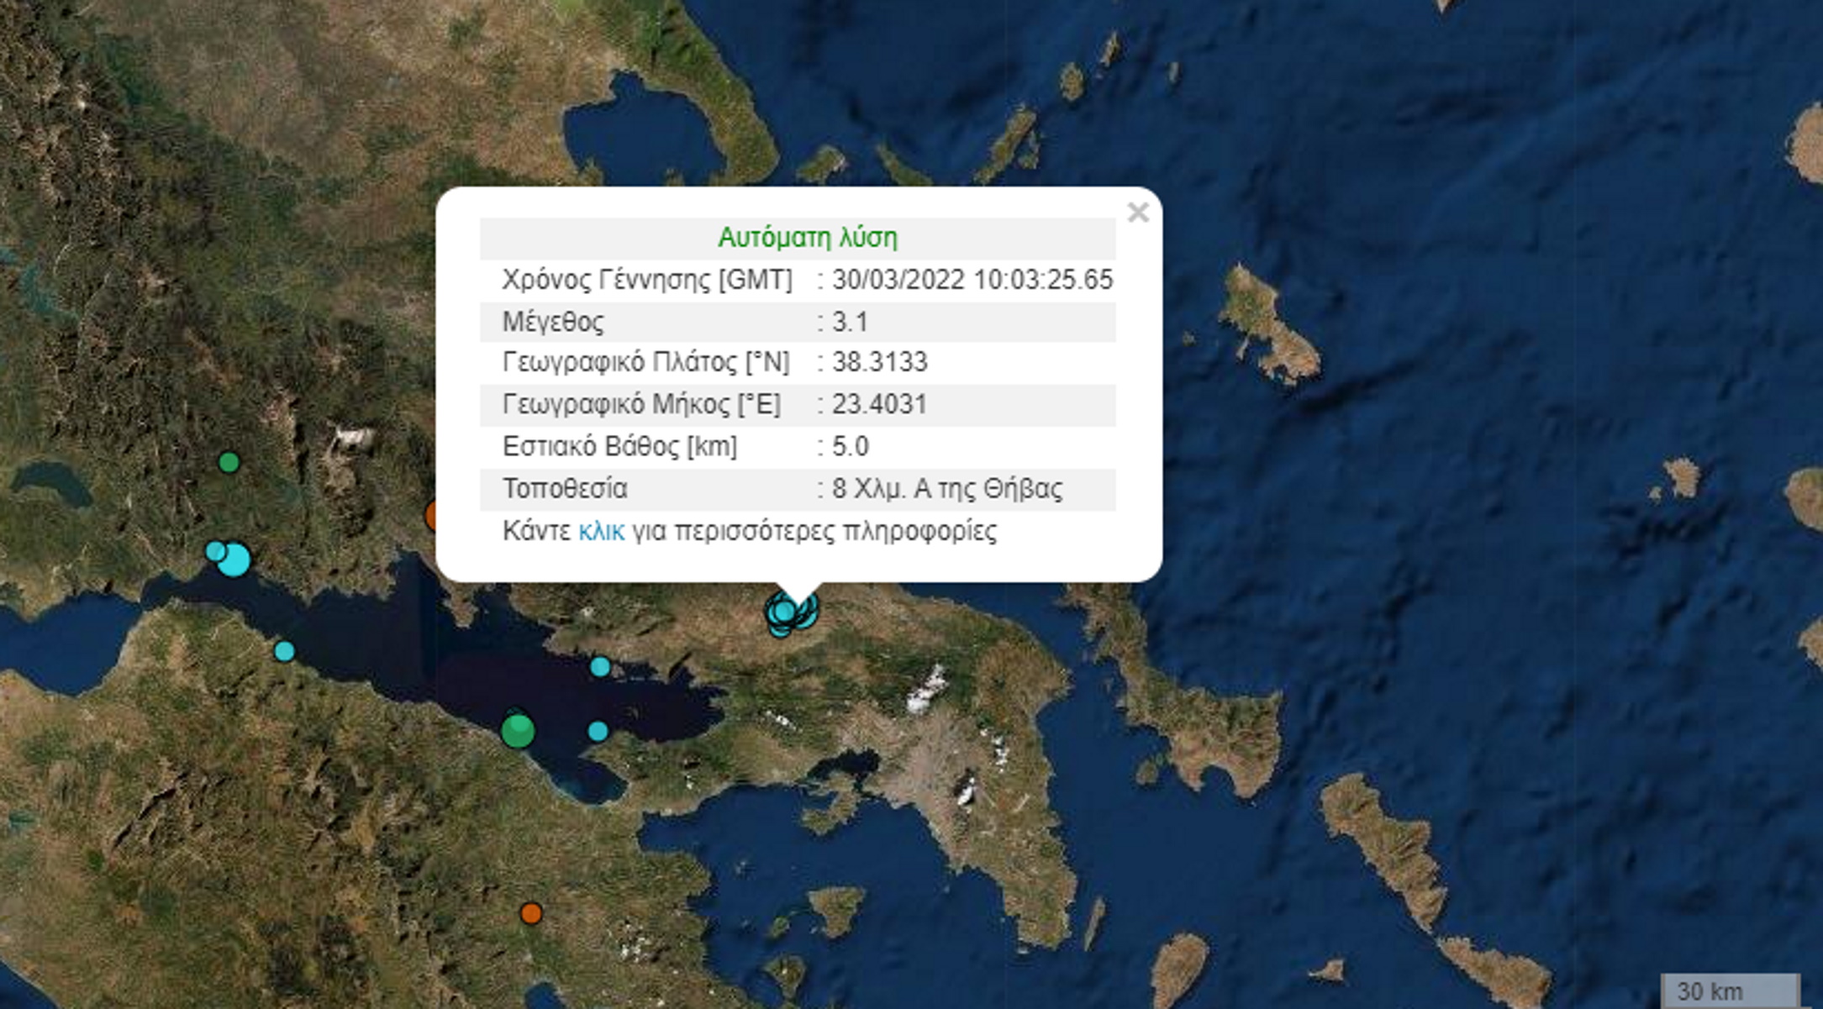Click the large green marker on the gulf's south shore
The width and height of the screenshot is (1823, 1009).
coord(517,729)
